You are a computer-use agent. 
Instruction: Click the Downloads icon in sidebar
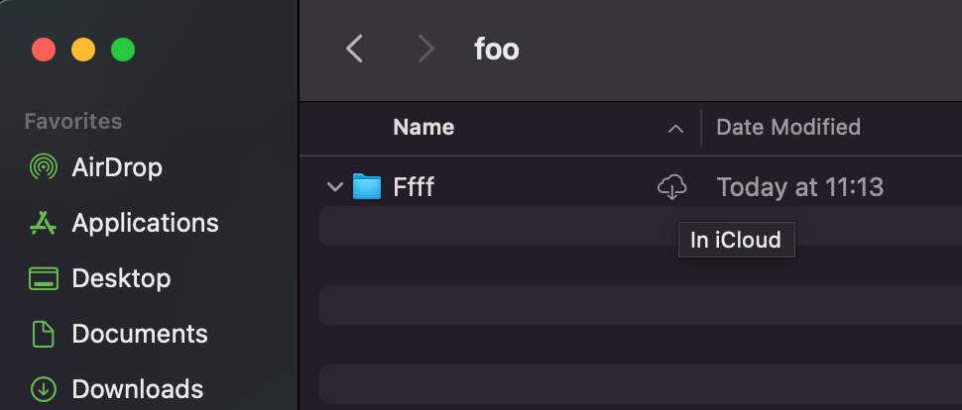pyautogui.click(x=43, y=389)
